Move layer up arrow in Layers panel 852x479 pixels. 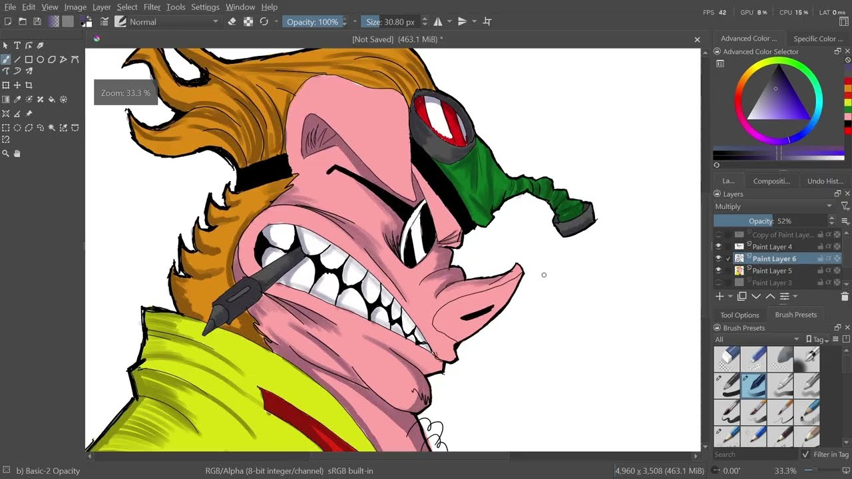[x=770, y=297]
